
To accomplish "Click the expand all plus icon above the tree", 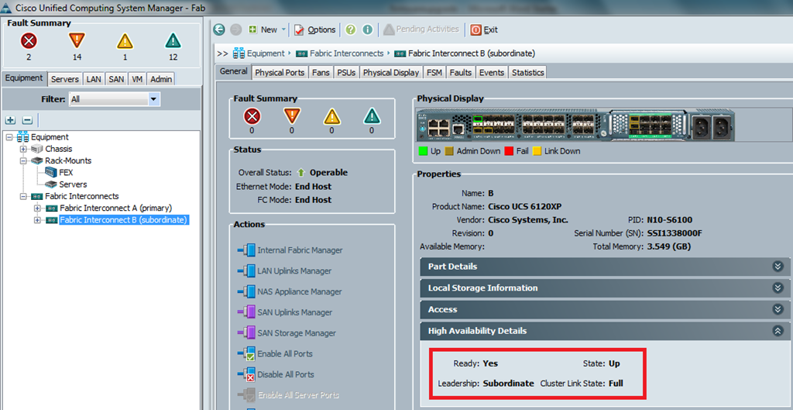I will point(11,120).
